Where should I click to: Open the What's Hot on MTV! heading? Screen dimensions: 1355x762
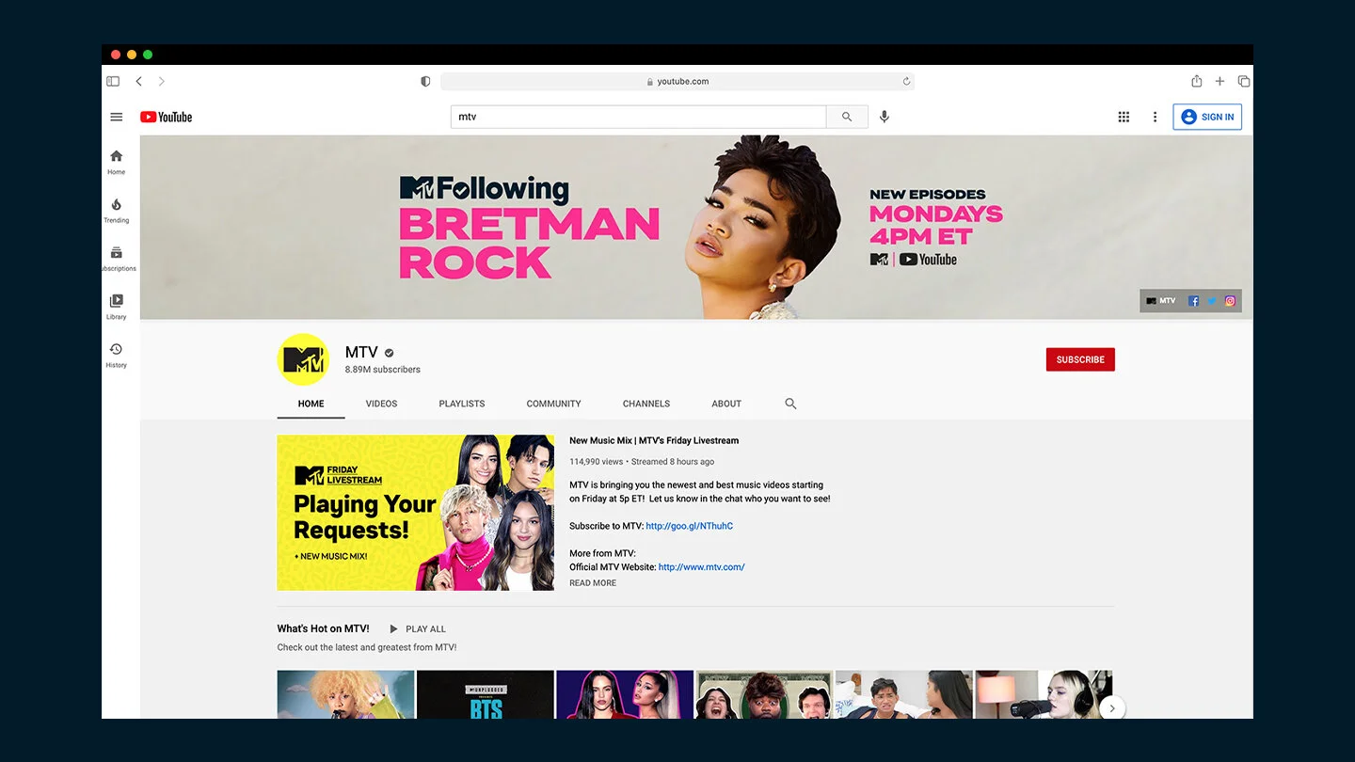tap(324, 628)
